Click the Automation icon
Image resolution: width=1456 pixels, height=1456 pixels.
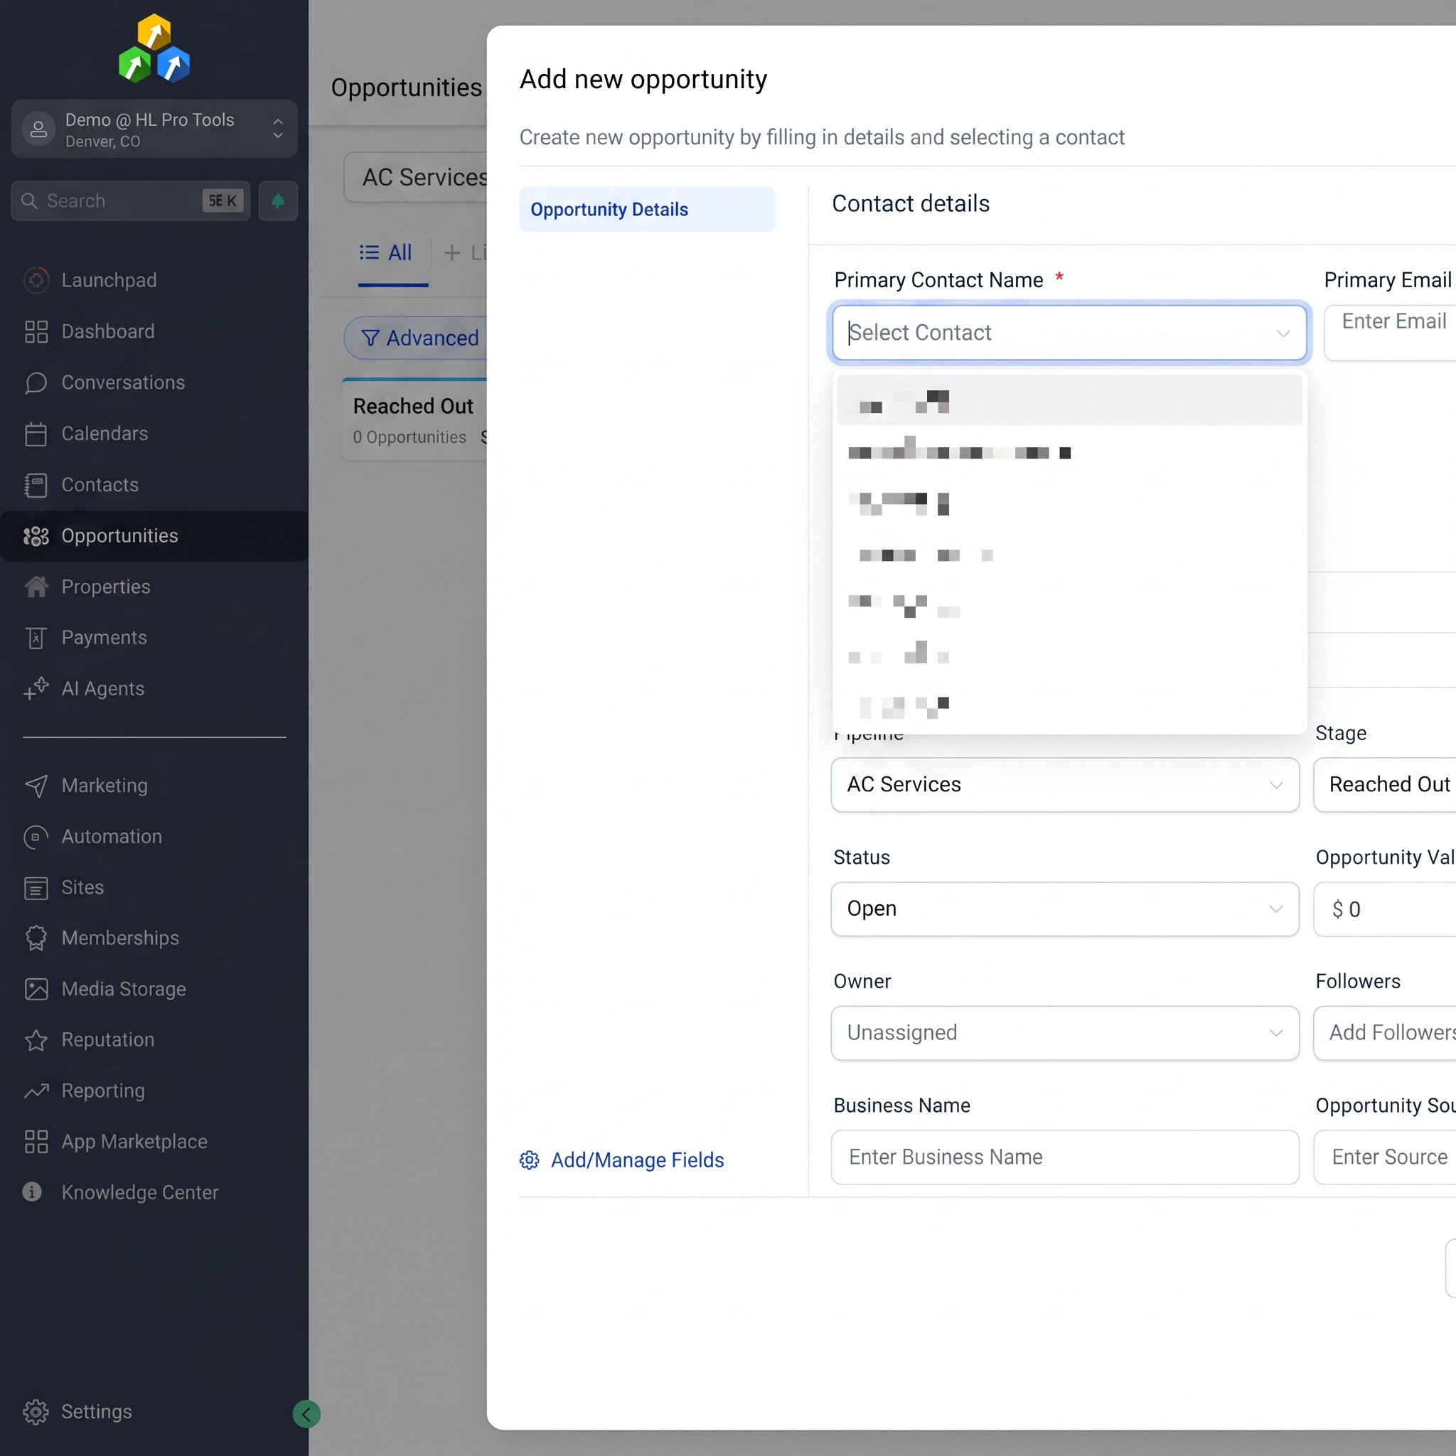(x=36, y=837)
